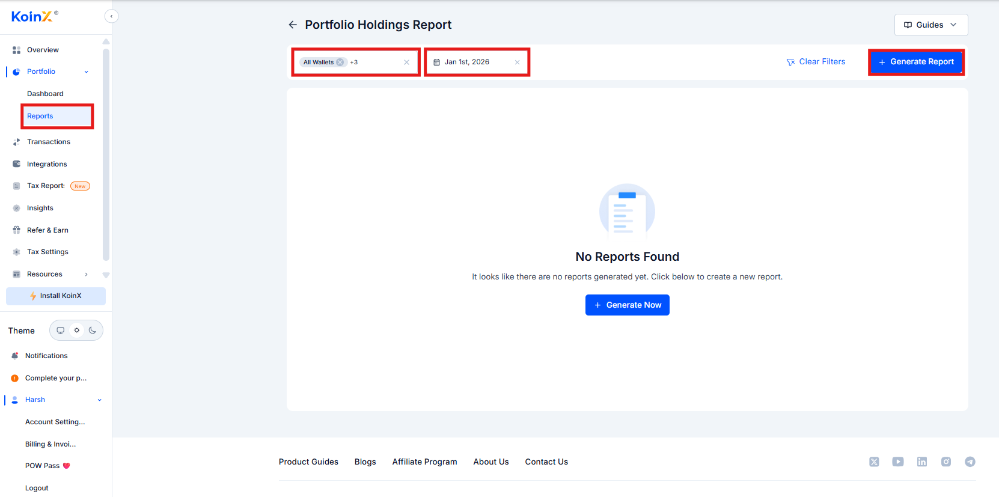Open the X (Twitter) social link
The width and height of the screenshot is (999, 497).
tap(874, 462)
